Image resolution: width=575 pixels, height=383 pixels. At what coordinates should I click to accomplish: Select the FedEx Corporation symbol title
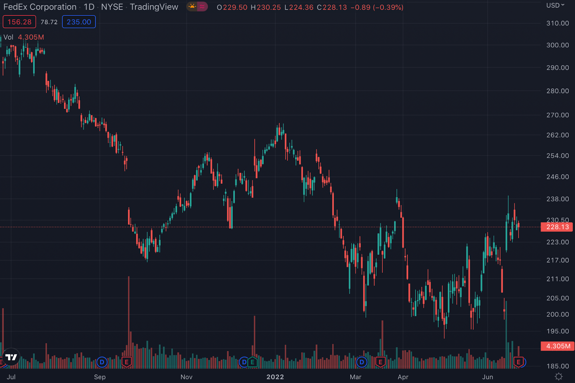click(40, 7)
